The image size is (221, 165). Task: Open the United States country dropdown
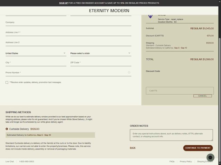click(x=36, y=53)
